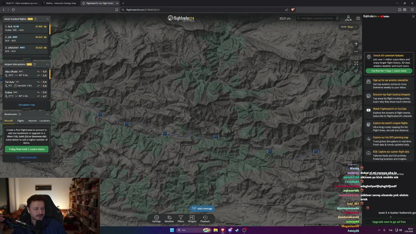
Task: Open Explore our live GPS jamming map
Action: pyautogui.click(x=389, y=141)
